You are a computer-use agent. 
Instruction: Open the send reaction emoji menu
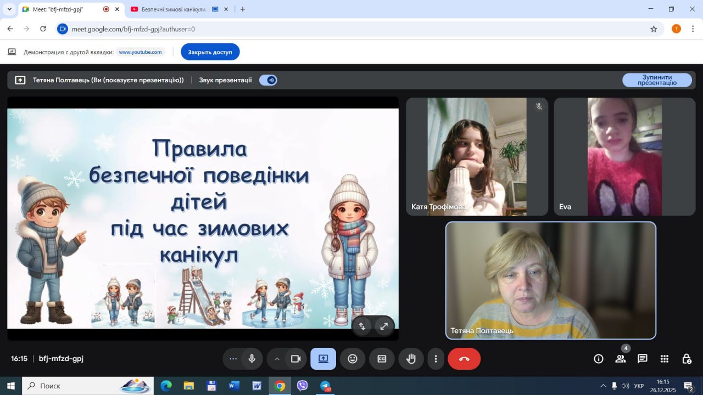[353, 359]
